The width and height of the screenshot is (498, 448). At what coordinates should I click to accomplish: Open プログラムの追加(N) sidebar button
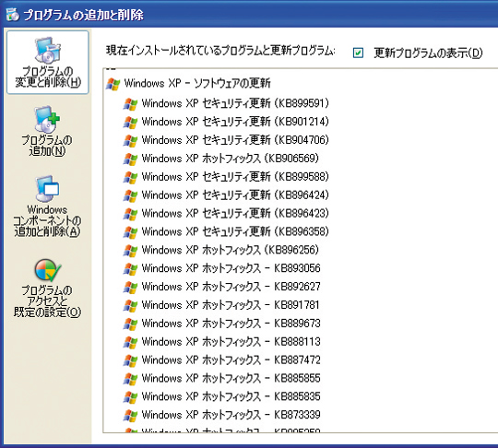(47, 131)
